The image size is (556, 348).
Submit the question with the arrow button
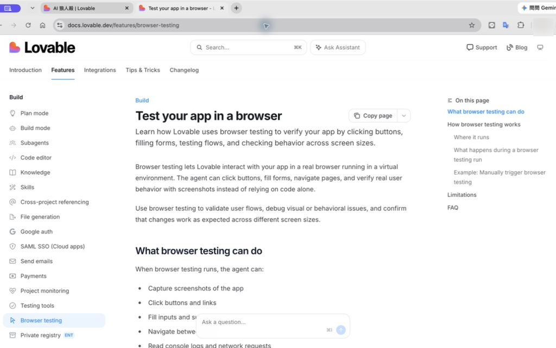341,330
